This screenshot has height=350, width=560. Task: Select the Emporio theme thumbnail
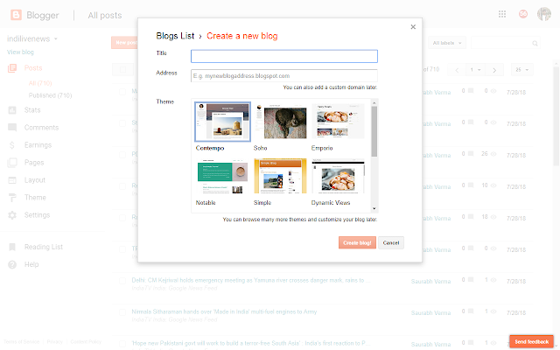pos(339,121)
